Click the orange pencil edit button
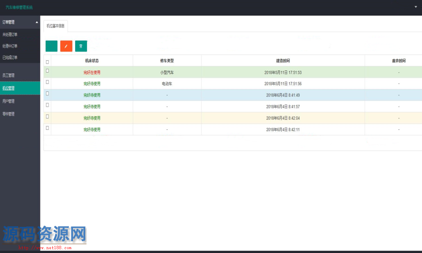 (x=66, y=46)
